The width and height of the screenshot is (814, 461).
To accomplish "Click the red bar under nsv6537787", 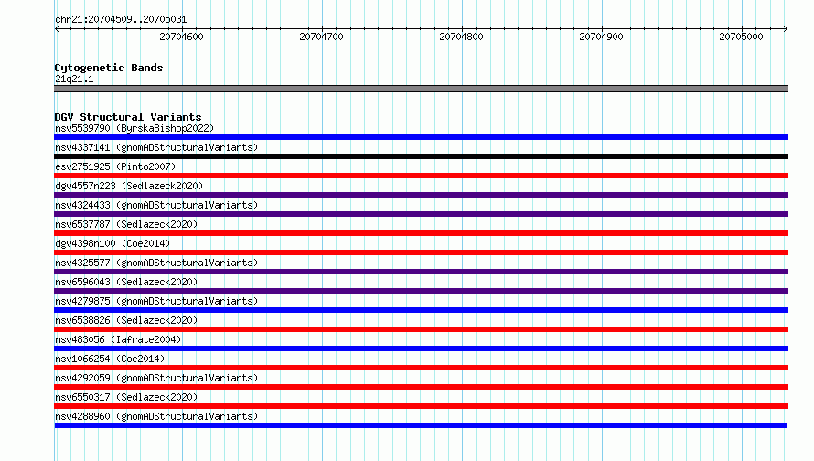I will point(421,233).
